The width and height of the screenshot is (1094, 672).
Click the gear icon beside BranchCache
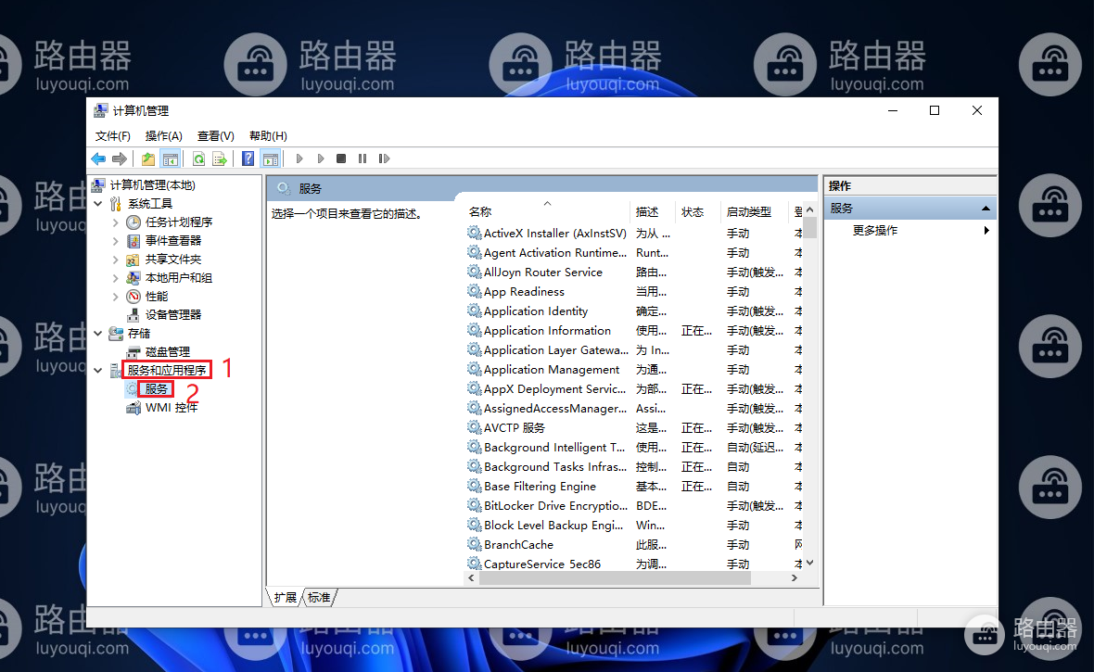pyautogui.click(x=475, y=543)
